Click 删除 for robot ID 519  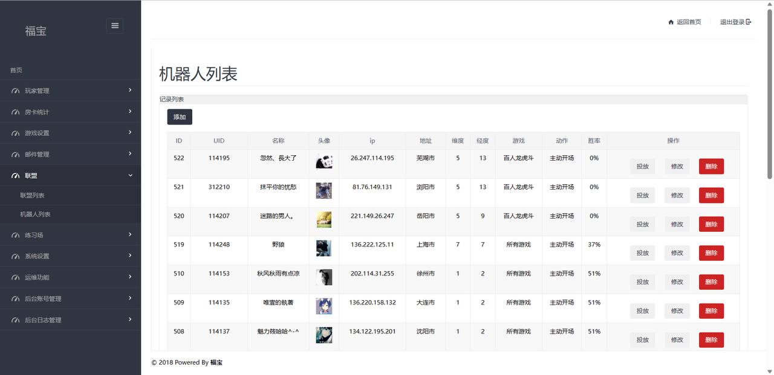tap(711, 253)
